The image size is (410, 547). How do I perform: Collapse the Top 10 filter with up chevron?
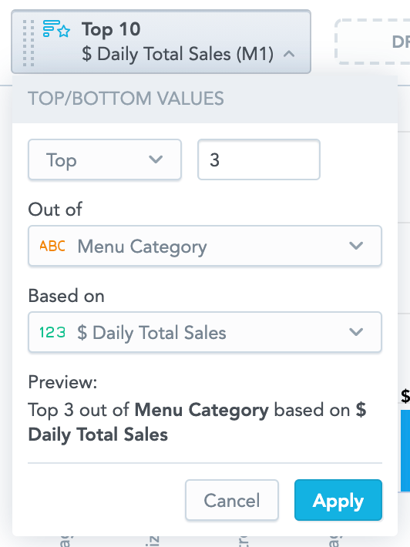[x=289, y=54]
